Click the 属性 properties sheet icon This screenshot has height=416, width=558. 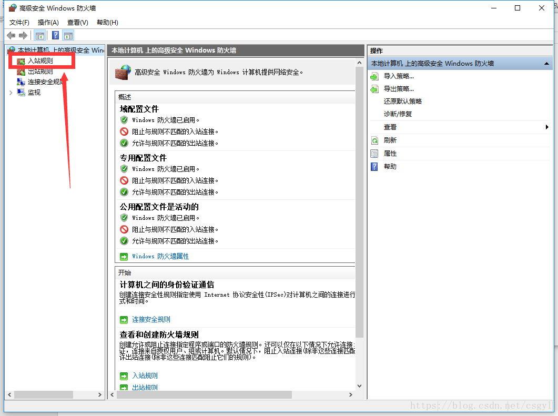tap(374, 154)
